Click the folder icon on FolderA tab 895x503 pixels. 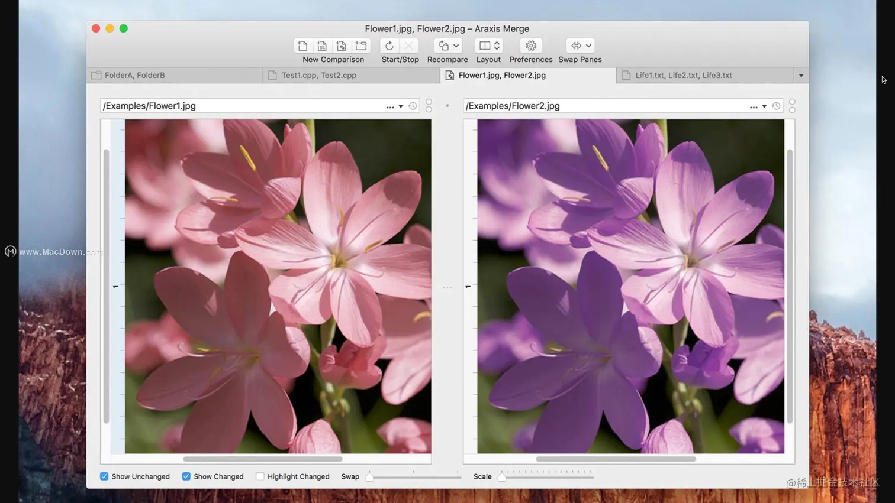[96, 75]
